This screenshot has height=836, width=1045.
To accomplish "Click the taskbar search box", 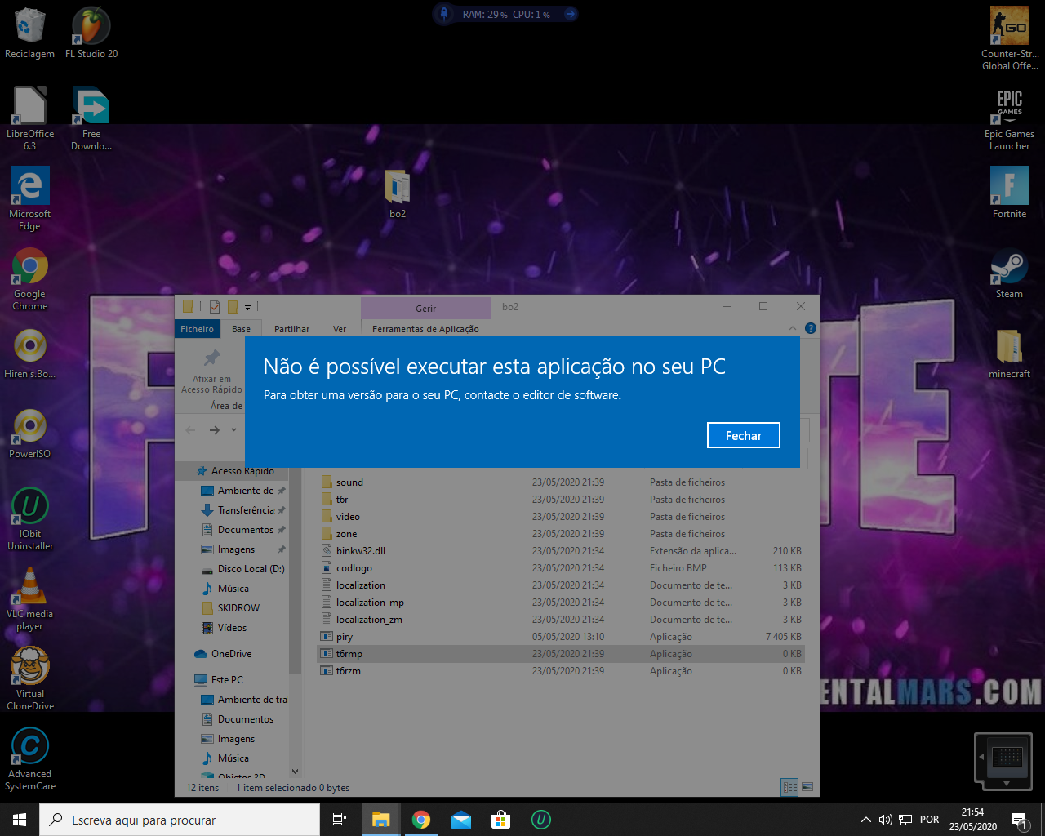I will coord(180,820).
